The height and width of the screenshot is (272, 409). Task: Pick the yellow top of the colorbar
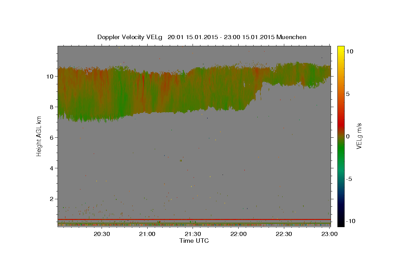pos(340,48)
